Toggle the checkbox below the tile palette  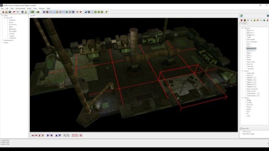pos(241,128)
